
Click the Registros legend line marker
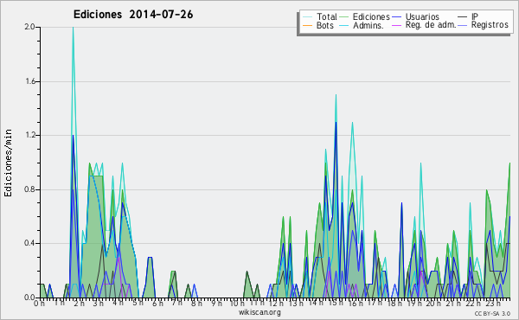tap(463, 25)
